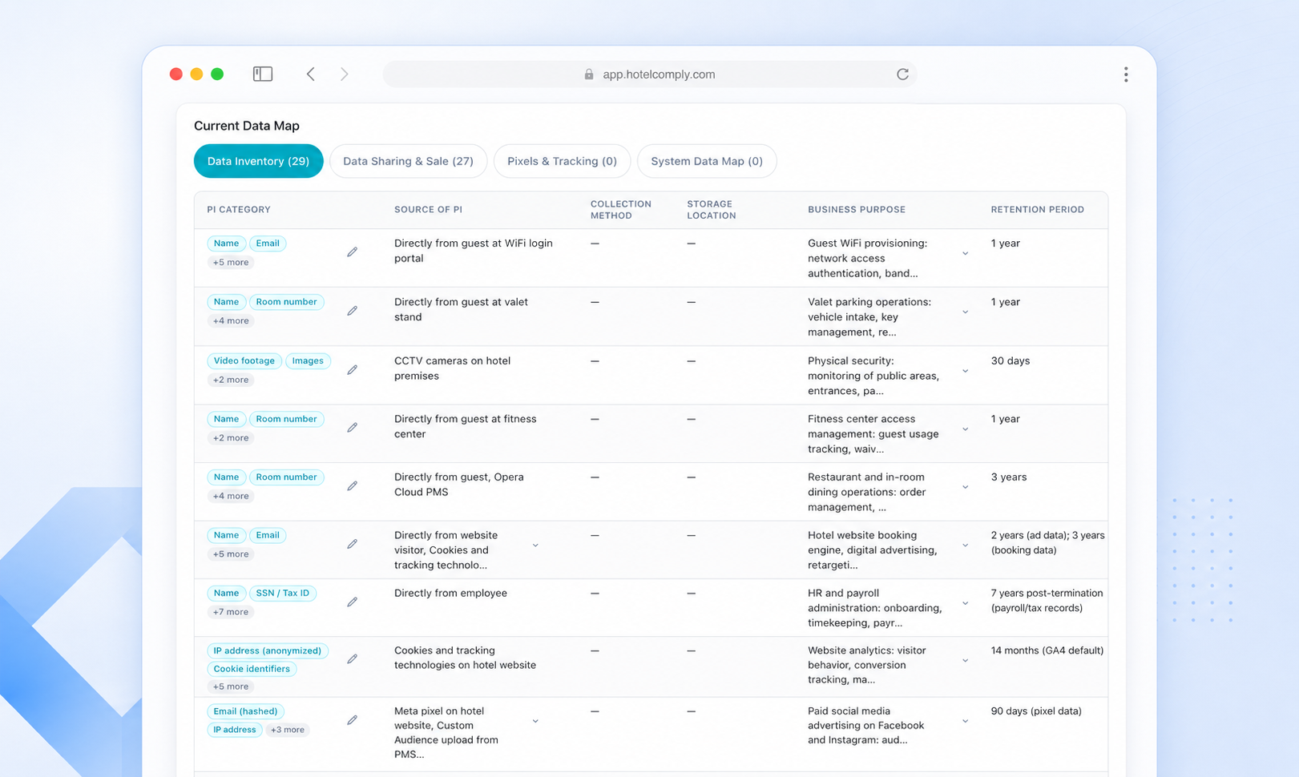Click the Email (hashed) tag

pyautogui.click(x=245, y=711)
